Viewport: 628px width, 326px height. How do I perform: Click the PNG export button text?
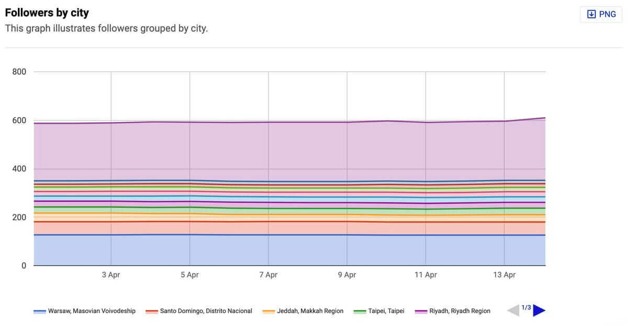click(x=608, y=14)
